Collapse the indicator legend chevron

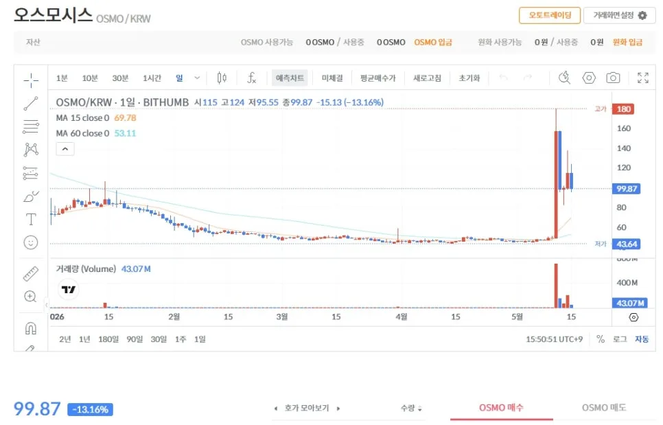pos(65,149)
